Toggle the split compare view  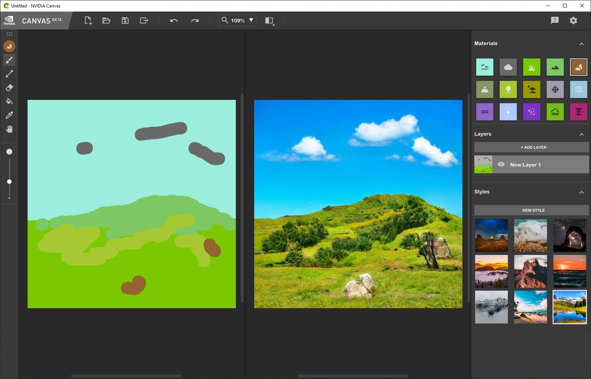click(x=269, y=21)
